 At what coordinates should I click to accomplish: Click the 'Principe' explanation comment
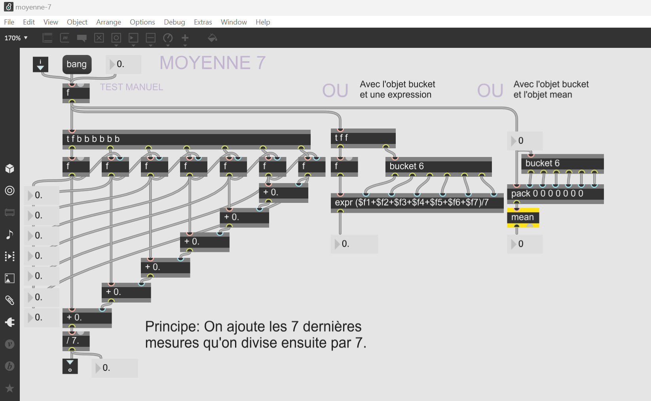click(256, 335)
